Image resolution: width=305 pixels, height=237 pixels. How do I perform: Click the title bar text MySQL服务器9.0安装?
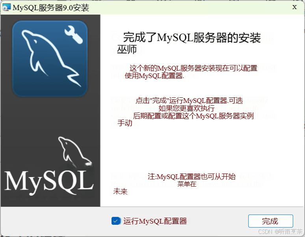[x=51, y=8]
